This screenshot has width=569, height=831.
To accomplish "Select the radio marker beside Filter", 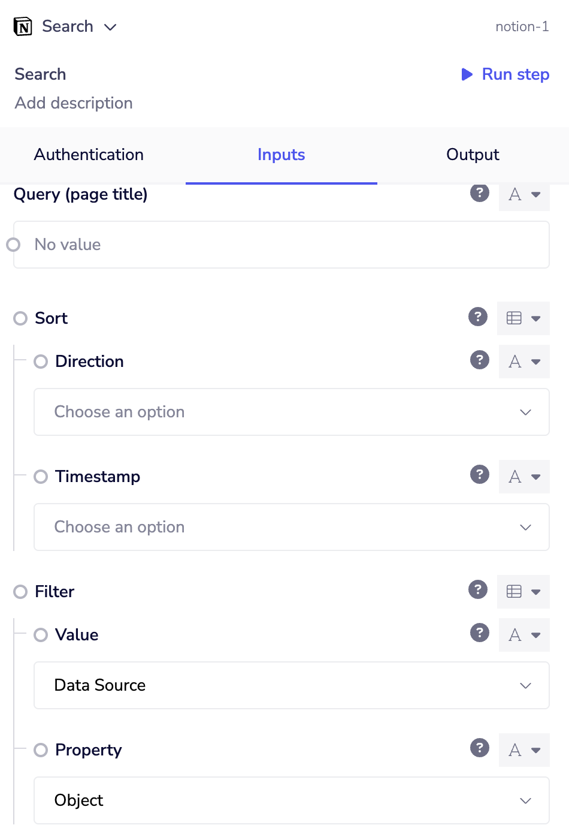I will [x=19, y=592].
